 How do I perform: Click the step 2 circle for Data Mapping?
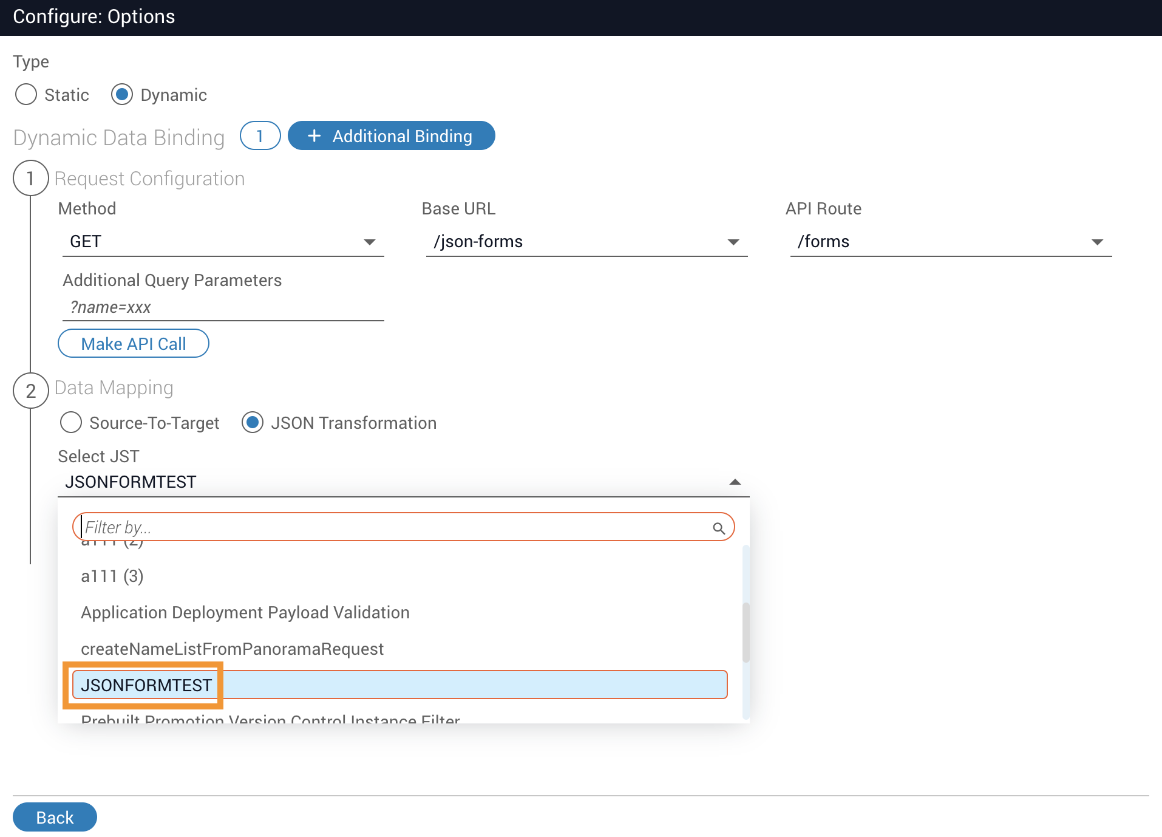(30, 391)
